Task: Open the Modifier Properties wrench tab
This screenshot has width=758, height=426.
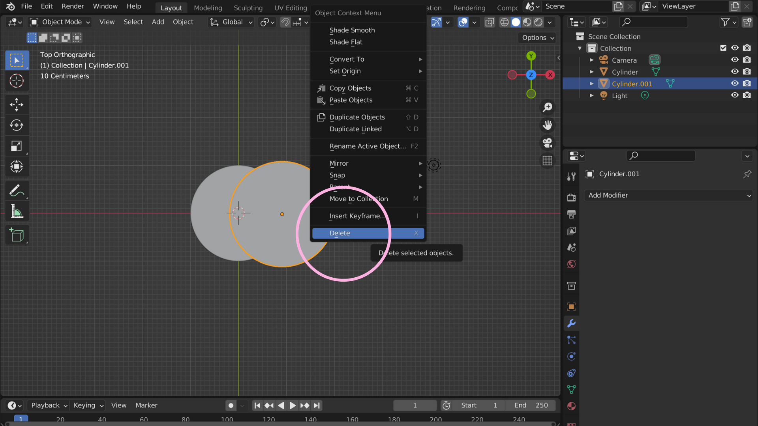Action: pos(571,323)
